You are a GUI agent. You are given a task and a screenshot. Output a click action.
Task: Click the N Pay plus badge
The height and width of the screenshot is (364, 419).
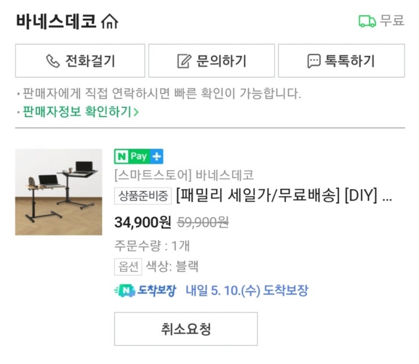139,156
